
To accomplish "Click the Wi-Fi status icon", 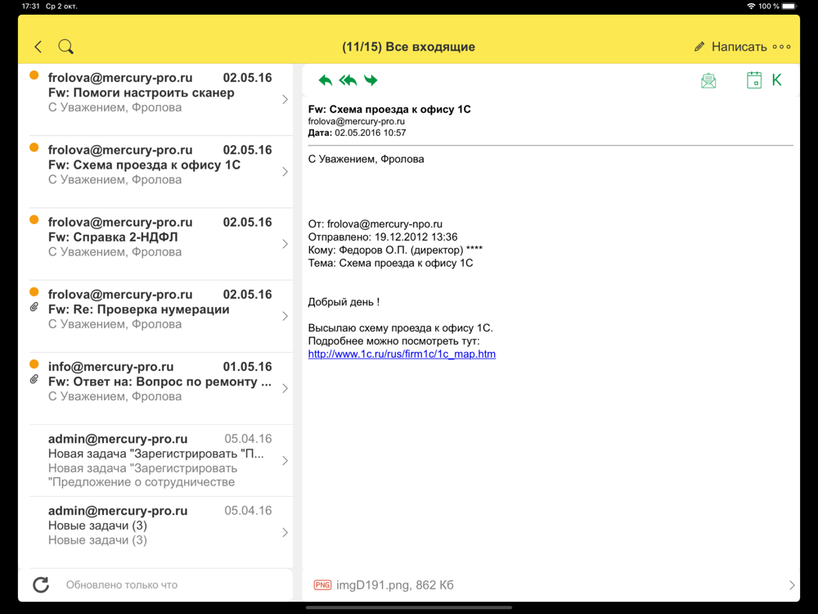I will tap(751, 7).
